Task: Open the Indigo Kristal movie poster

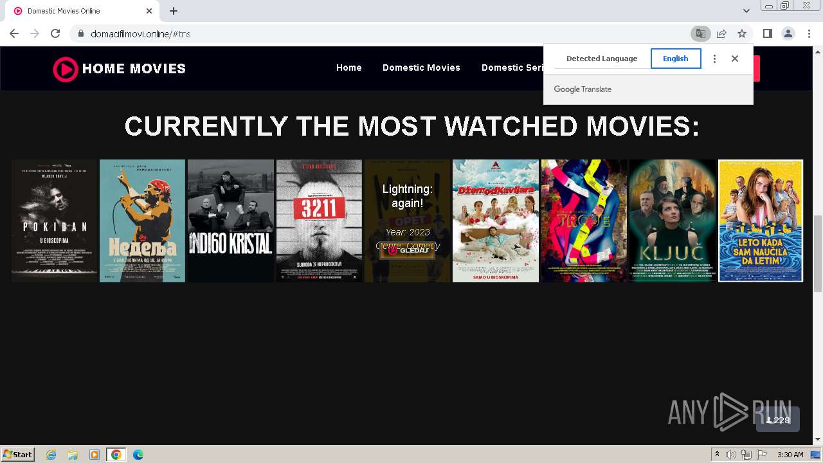Action: pyautogui.click(x=231, y=221)
